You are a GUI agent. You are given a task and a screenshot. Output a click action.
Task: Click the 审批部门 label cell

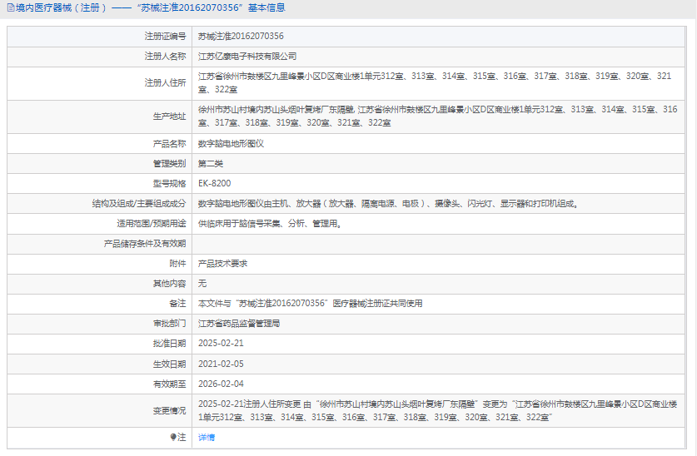[100, 324]
